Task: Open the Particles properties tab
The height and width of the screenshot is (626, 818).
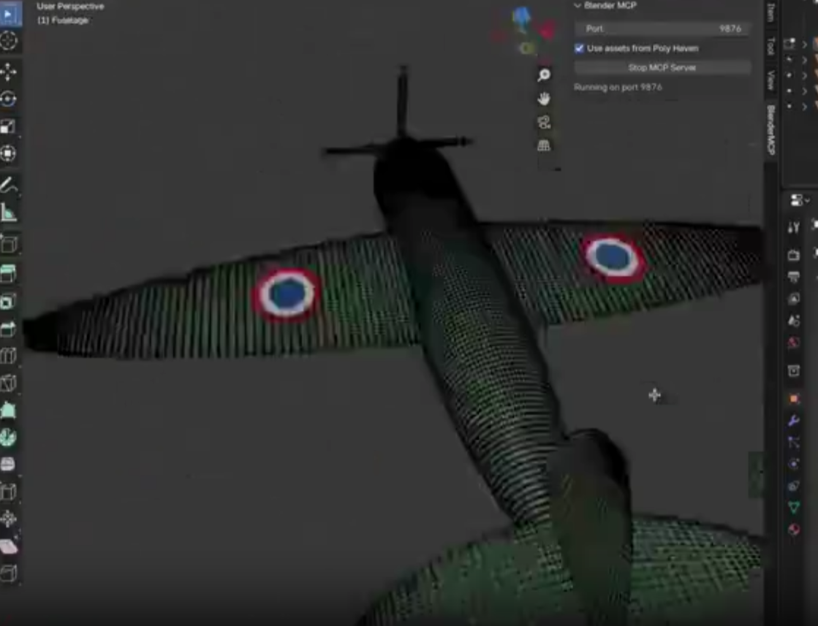Action: 793,443
